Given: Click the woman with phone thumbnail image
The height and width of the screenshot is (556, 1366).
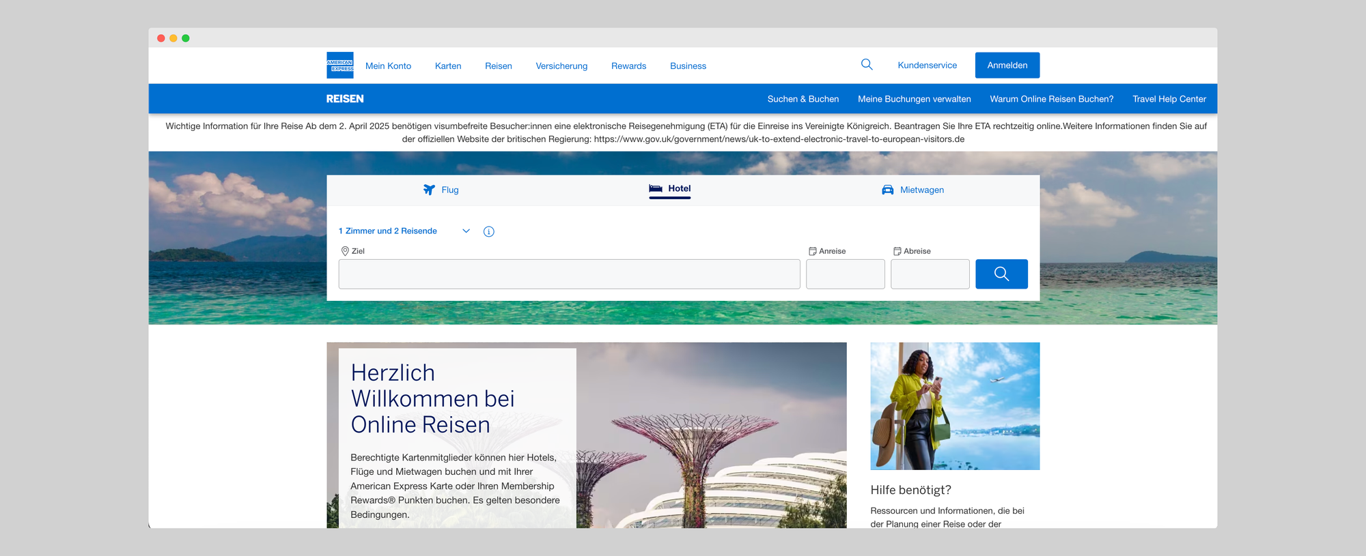Looking at the screenshot, I should (x=955, y=406).
